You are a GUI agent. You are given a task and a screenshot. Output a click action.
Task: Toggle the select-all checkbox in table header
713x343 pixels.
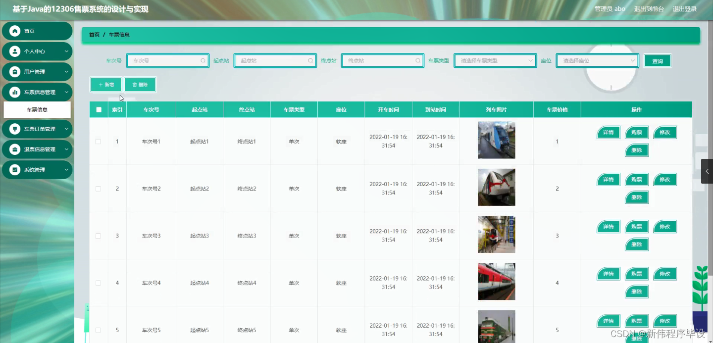click(x=99, y=109)
